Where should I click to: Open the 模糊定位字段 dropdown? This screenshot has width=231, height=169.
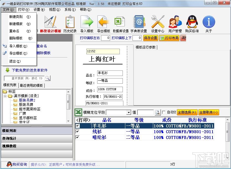click(x=129, y=113)
